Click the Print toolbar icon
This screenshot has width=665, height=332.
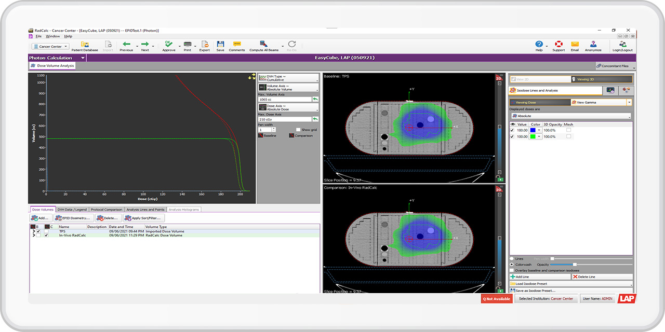[x=188, y=45]
